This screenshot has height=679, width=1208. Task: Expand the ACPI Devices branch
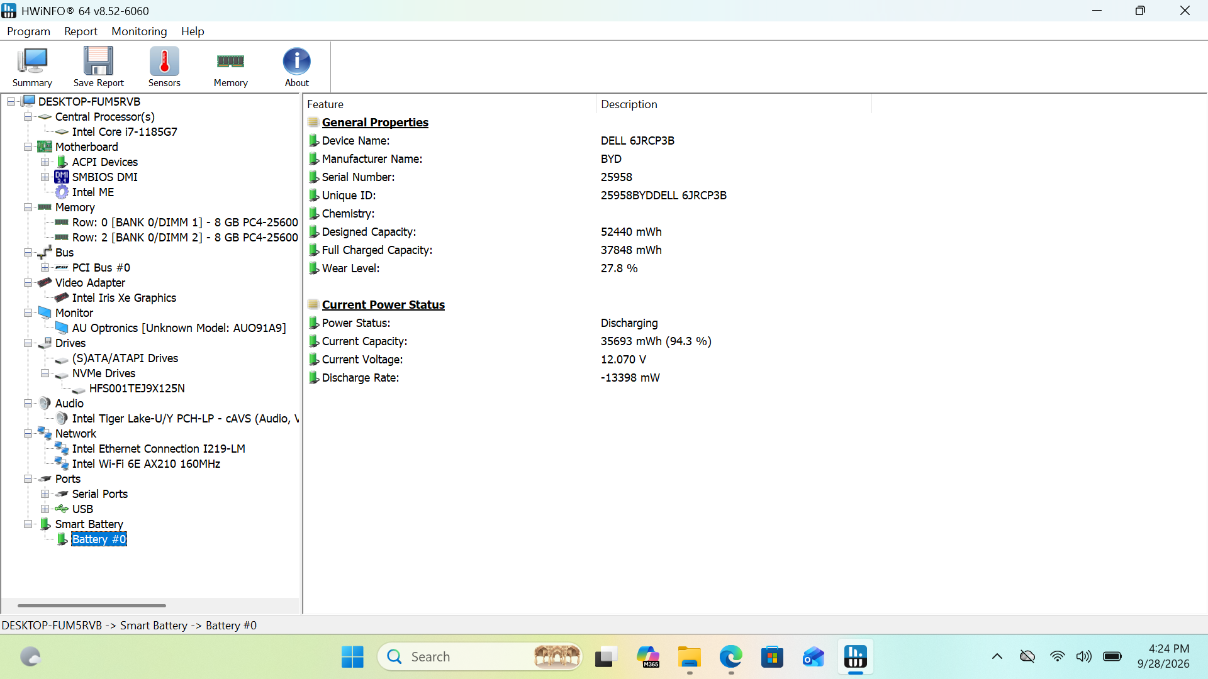click(45, 162)
